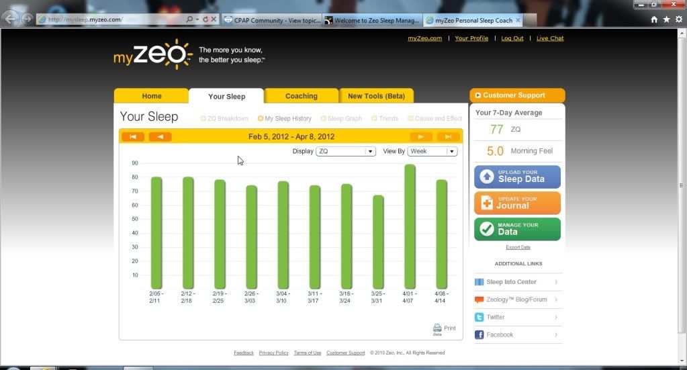Click the Update Your Journal button
687x370 pixels.
click(518, 203)
